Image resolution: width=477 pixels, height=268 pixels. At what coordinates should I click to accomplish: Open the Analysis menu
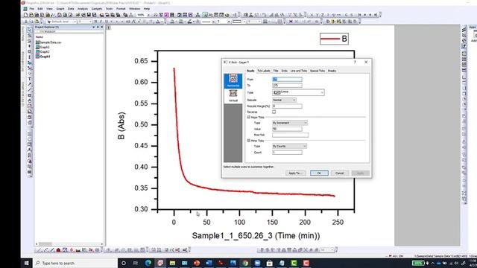(83, 9)
